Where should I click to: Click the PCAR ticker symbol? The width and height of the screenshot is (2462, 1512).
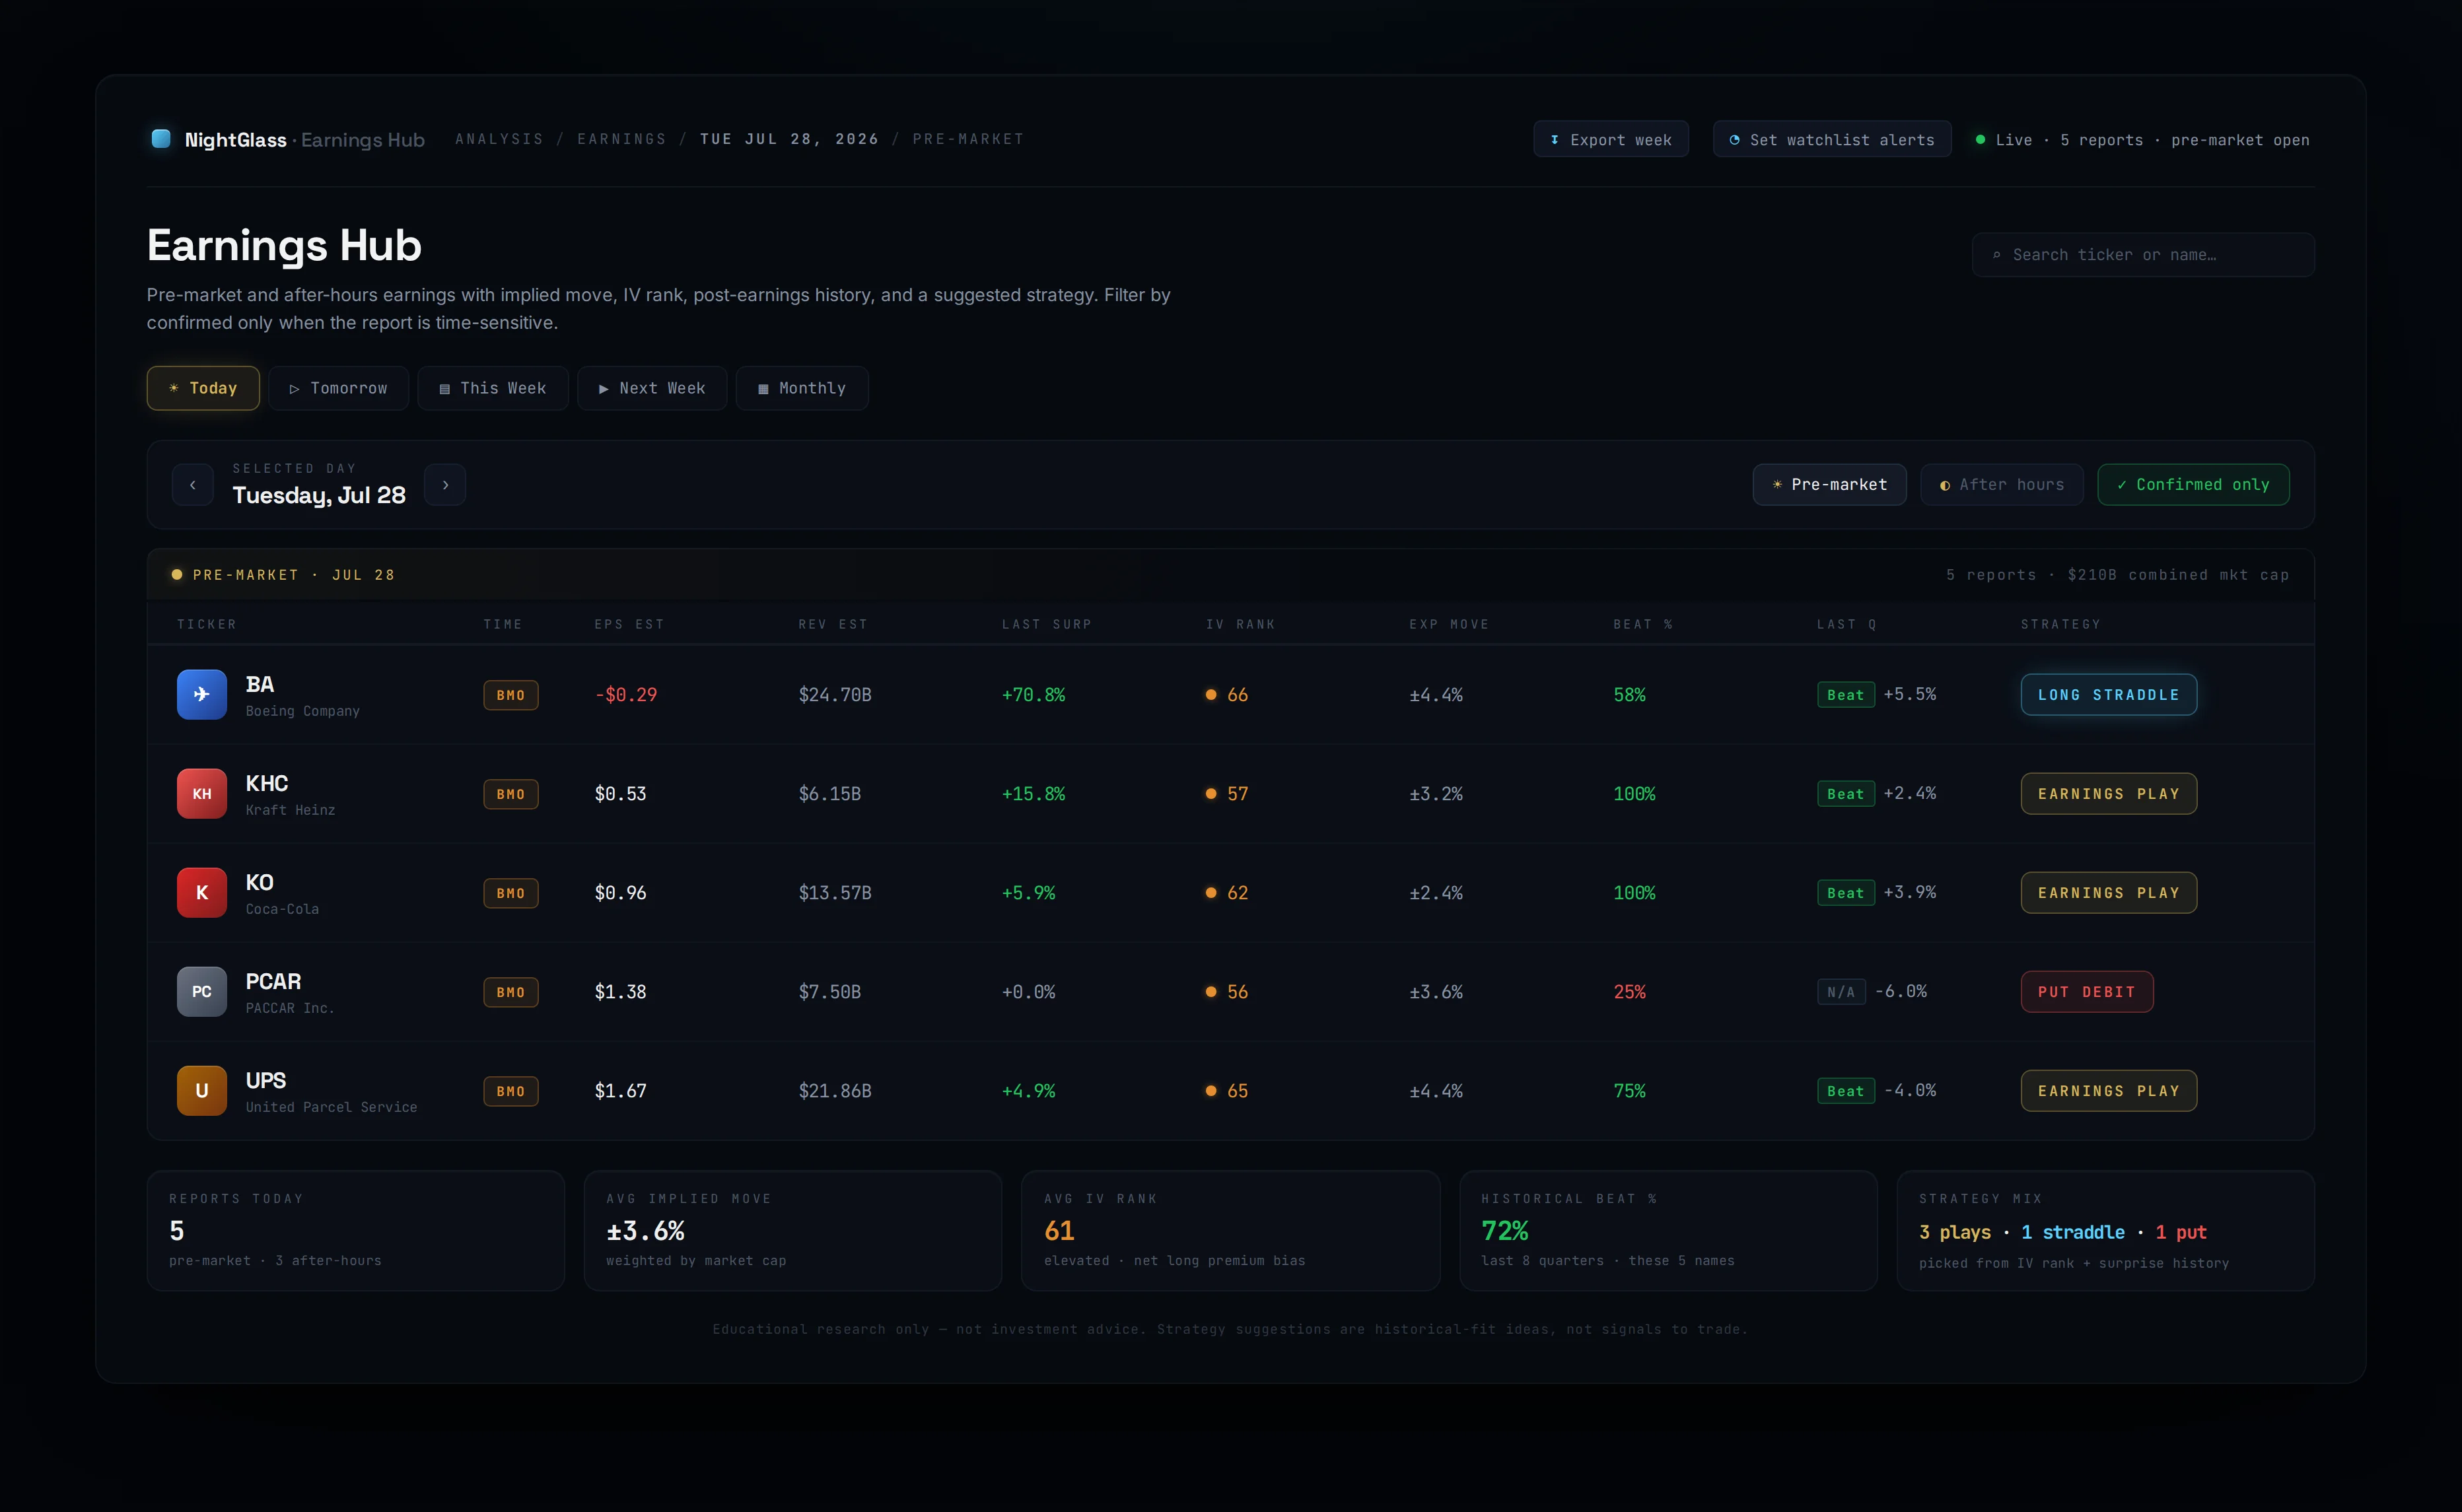(273, 981)
